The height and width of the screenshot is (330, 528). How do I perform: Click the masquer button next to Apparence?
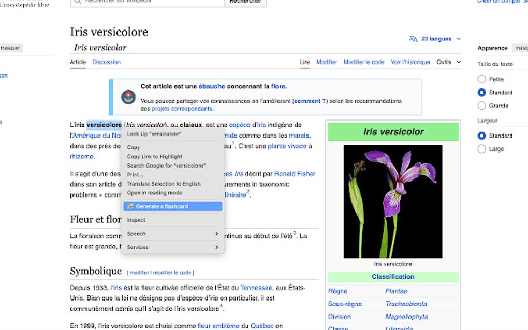[521, 48]
